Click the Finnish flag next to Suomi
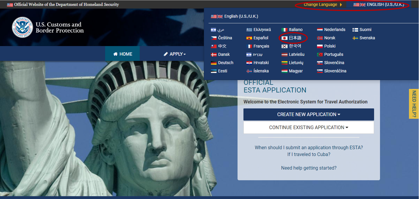Viewport: 419px width, 199px height. [x=355, y=30]
